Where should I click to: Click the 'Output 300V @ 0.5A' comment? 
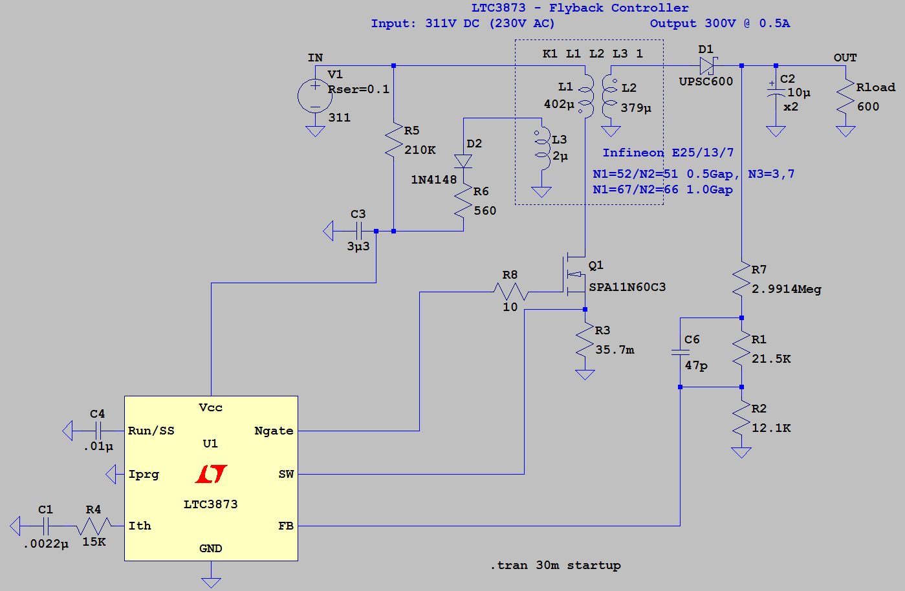720,23
